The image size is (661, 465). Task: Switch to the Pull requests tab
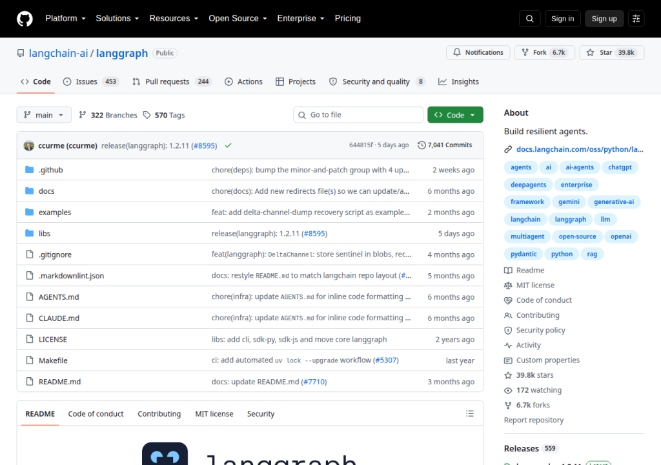pyautogui.click(x=172, y=81)
